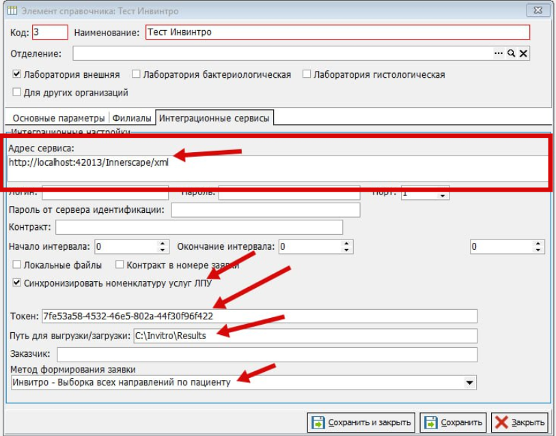Disable Синхронизировать номенклатуру услуг ЛПУ
Viewport: 556px width, 436px height.
17,282
